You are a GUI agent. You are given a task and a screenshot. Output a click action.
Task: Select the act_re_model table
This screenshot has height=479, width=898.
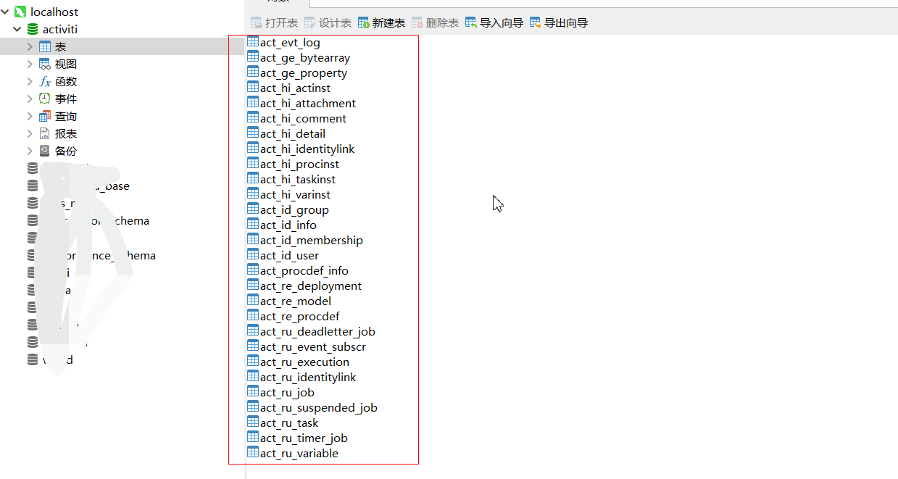(296, 301)
